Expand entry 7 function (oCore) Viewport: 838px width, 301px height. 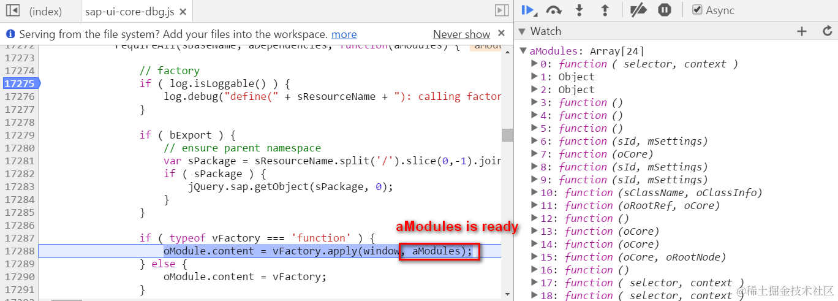tap(534, 154)
